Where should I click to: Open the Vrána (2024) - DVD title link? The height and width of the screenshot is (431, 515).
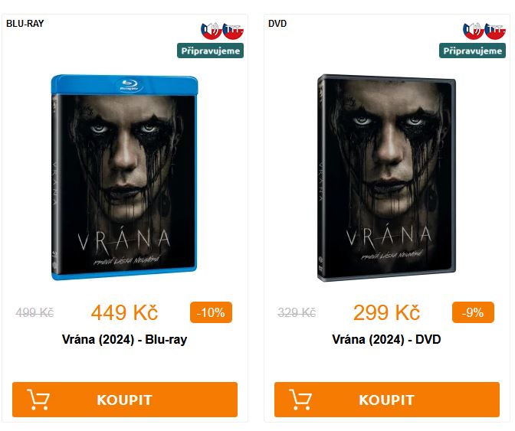(386, 339)
